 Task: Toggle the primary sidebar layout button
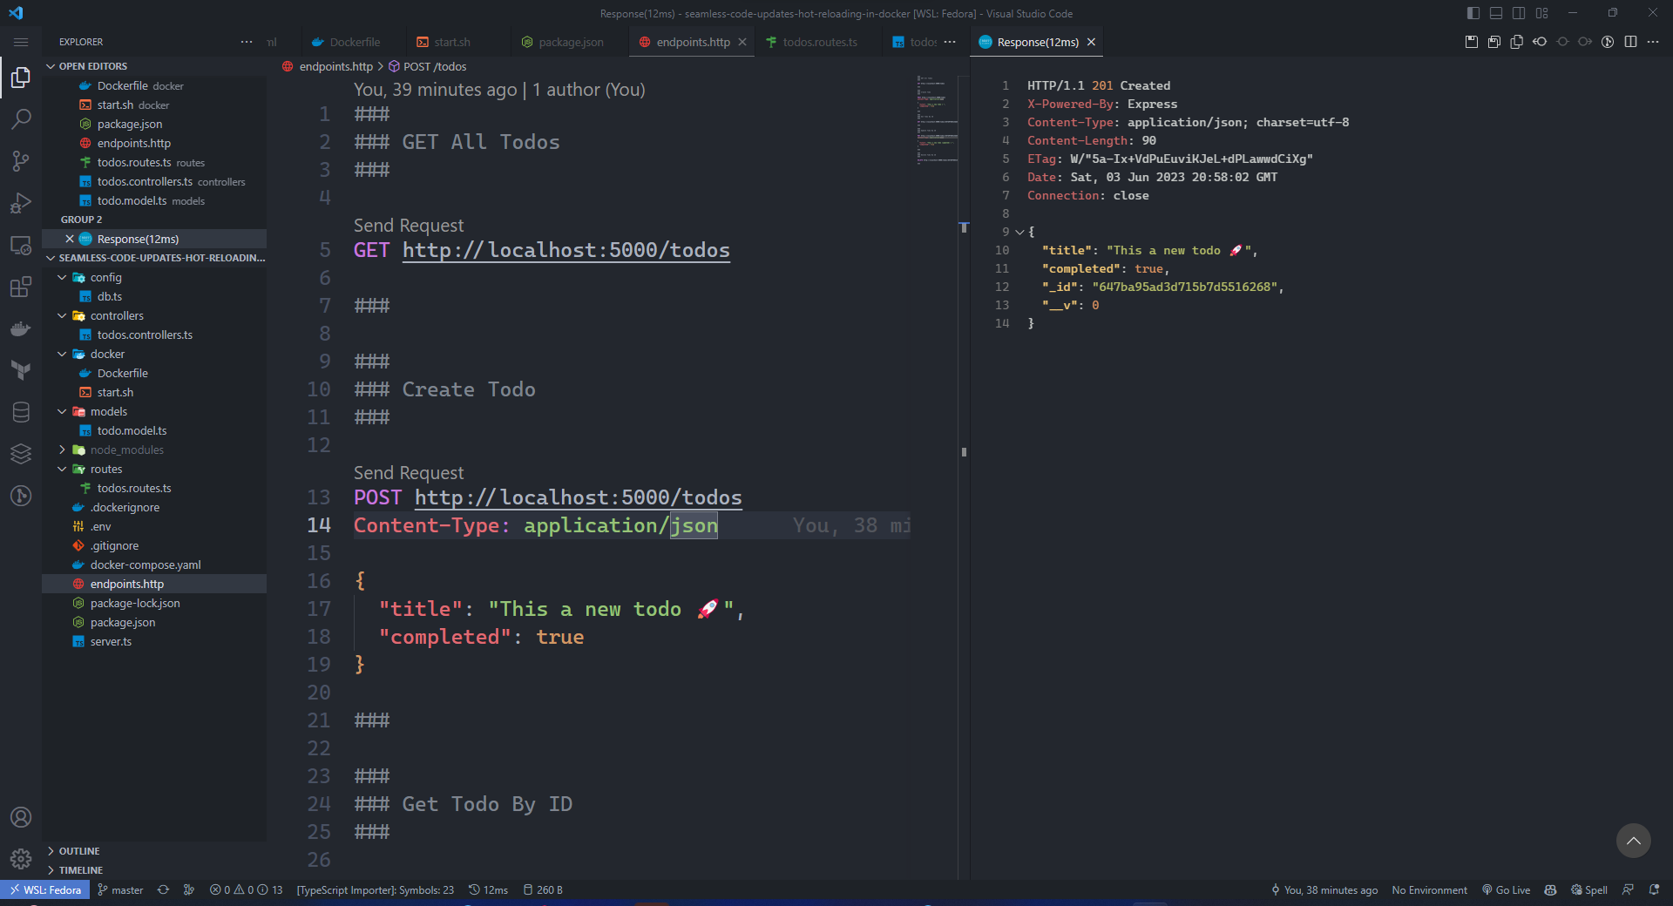(x=1473, y=13)
